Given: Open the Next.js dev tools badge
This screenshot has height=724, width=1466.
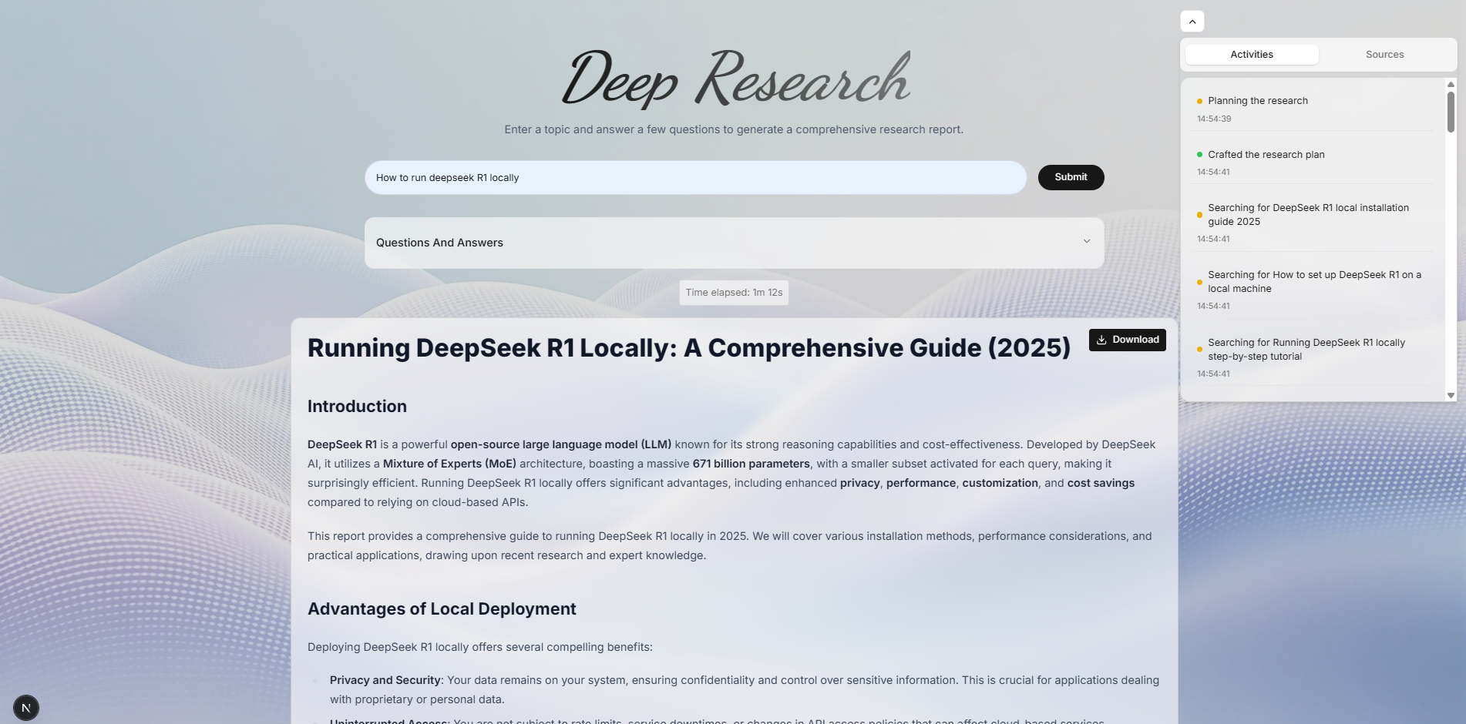Looking at the screenshot, I should click(x=26, y=708).
